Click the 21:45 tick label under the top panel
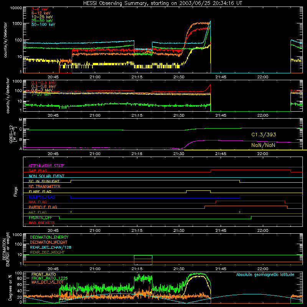The image size is (307, 307). (x=221, y=77)
